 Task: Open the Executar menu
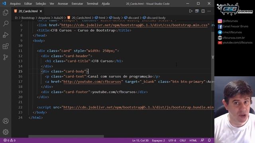77,4
